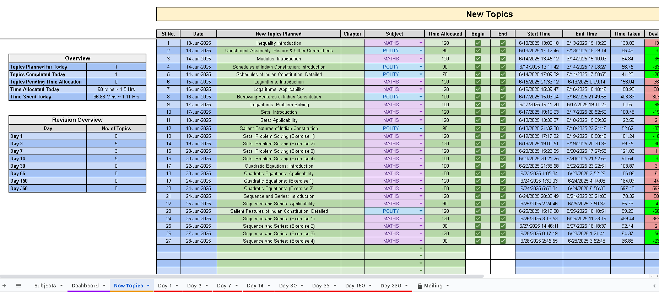Viewport: 659px width, 292px height.
Task: Select the '66.88 Mins ~ 1.11 Hrs' cell
Action: [x=116, y=97]
